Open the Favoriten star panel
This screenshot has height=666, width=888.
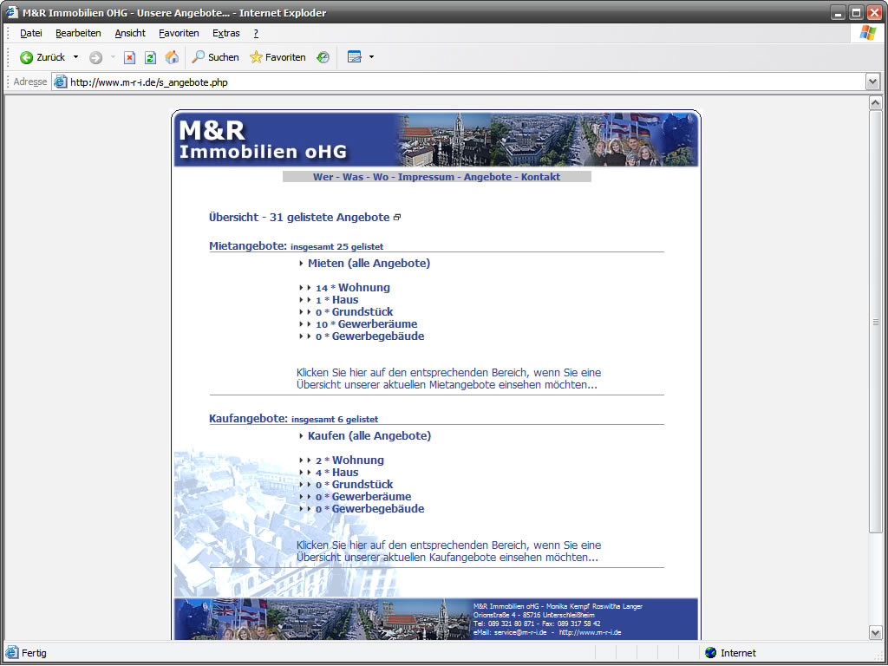[x=277, y=57]
